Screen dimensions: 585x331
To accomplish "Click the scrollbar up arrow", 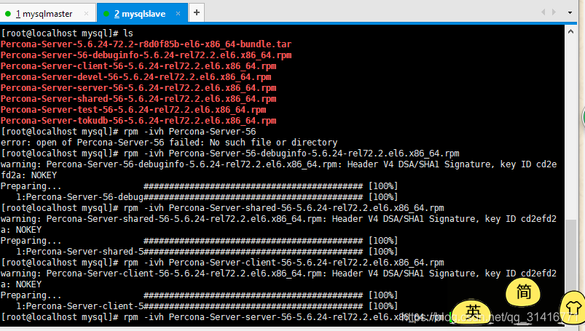I will tap(570, 32).
